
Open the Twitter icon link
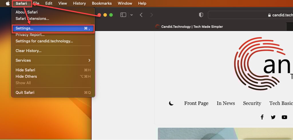click(273, 117)
